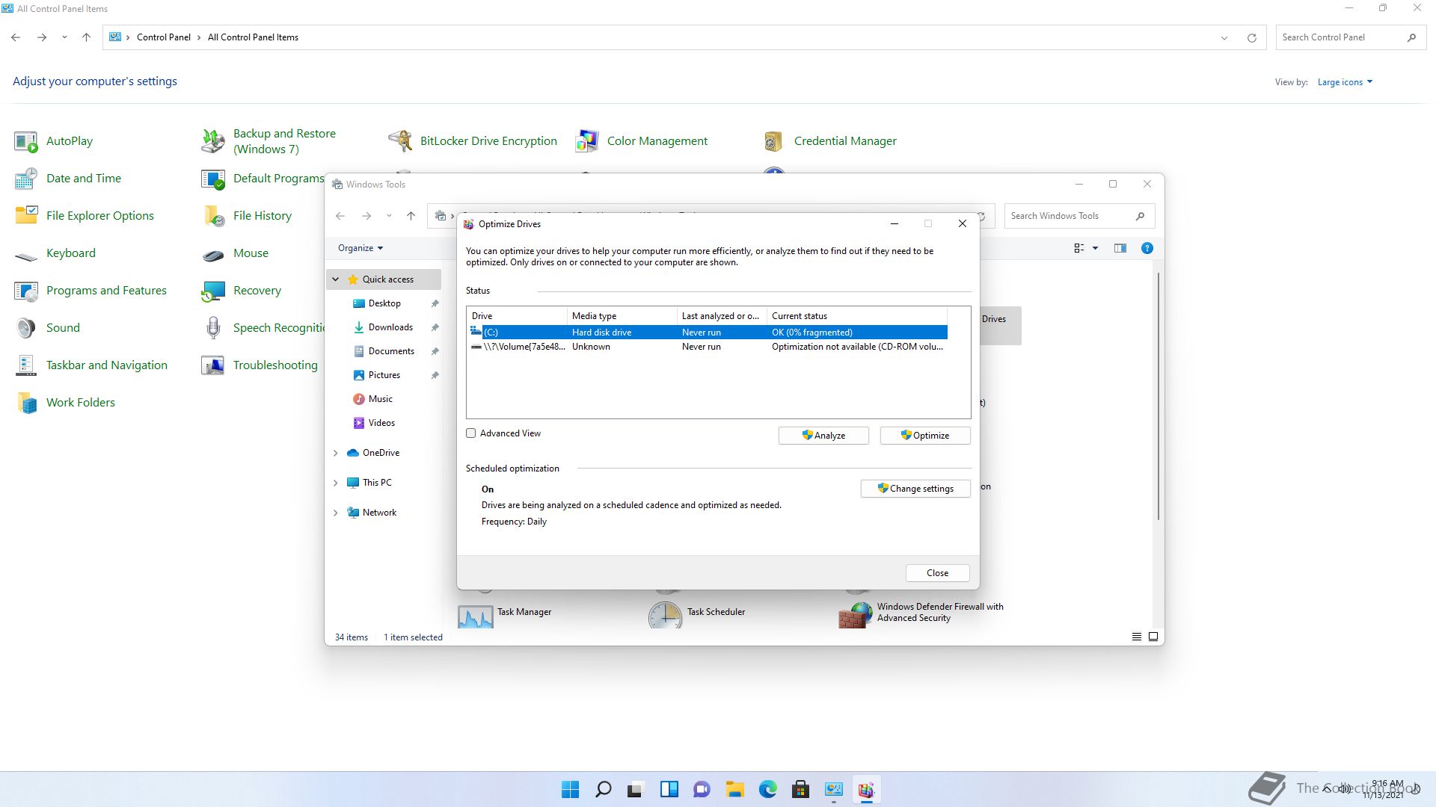Expand the This PC tree node
1436x807 pixels.
point(336,483)
